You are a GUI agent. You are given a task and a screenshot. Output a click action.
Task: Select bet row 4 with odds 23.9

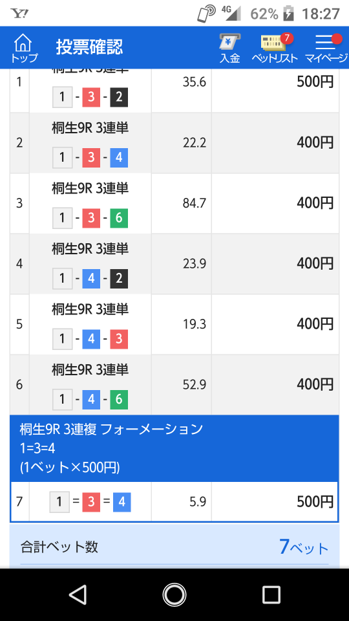pos(174,264)
